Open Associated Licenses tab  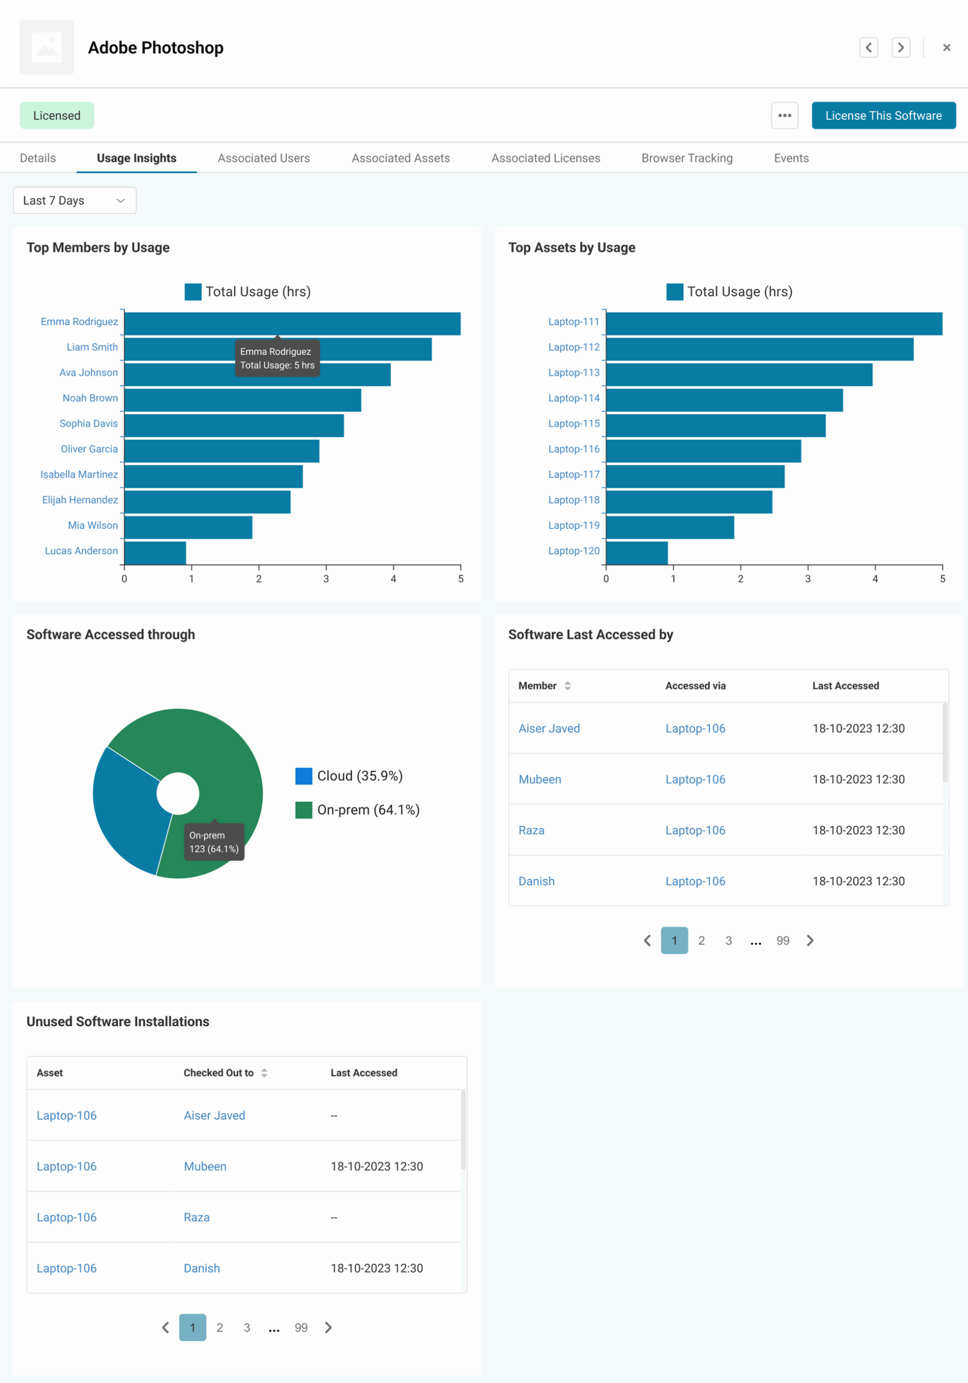(546, 158)
